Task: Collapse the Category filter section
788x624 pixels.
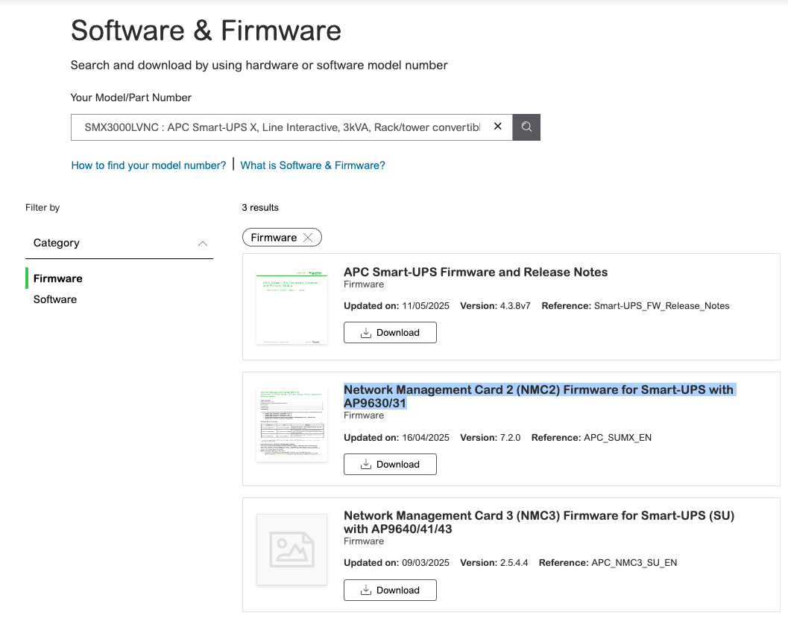Action: tap(203, 243)
